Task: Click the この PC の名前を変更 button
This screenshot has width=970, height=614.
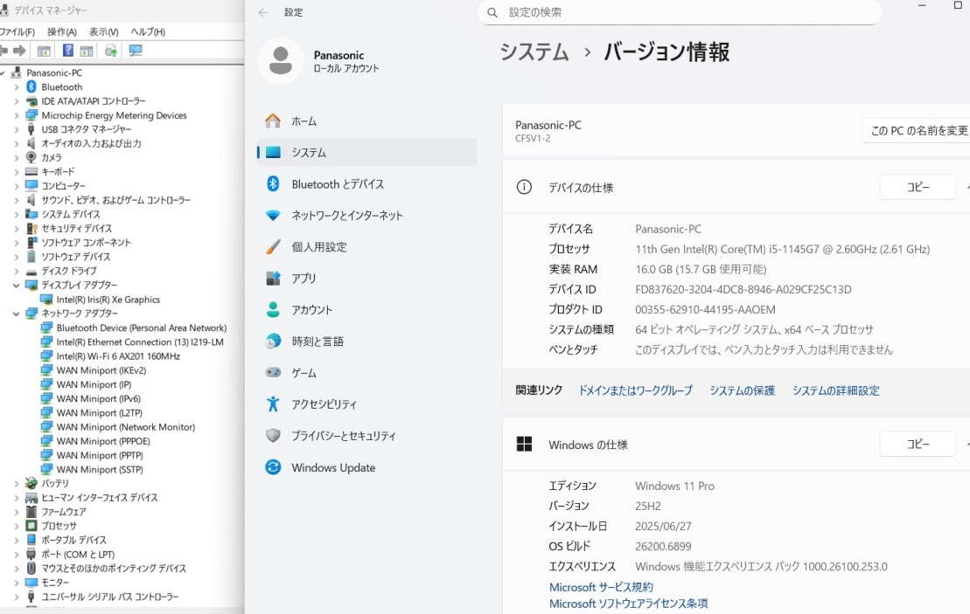Action: tap(918, 131)
